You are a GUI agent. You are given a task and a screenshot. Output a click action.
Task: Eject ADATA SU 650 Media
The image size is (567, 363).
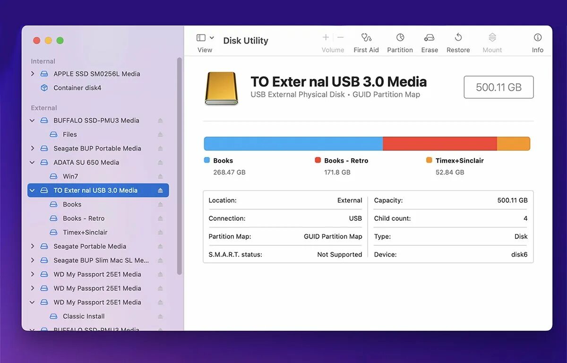click(160, 163)
